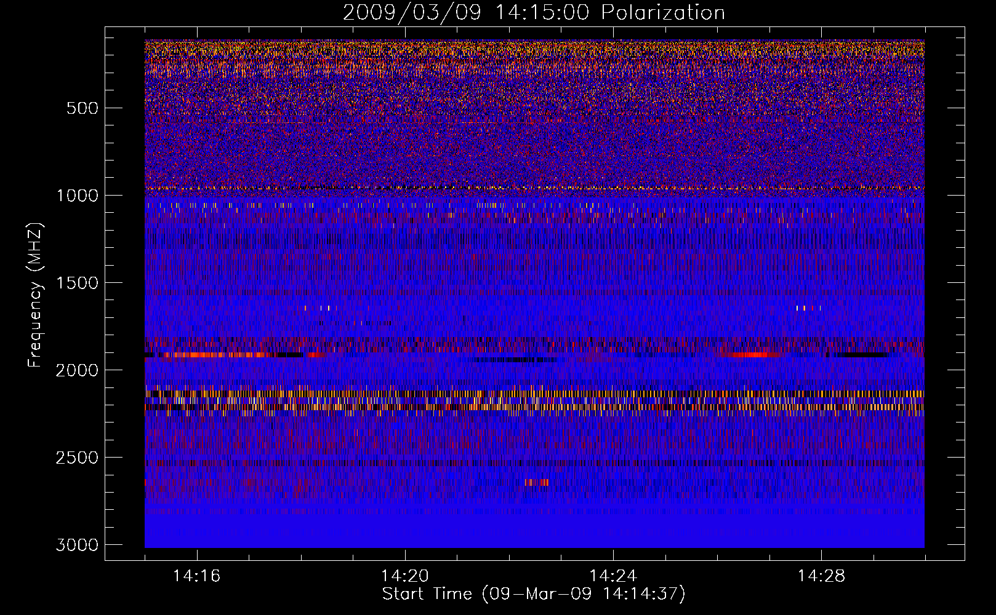Screen dimensions: 996x615
Task: Click the 'Start Time (09-Mar-09 14:14:37)' label
Action: tap(534, 594)
